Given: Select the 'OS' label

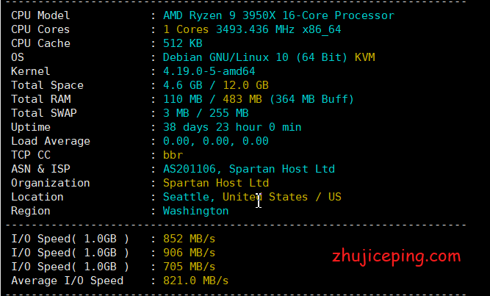Looking at the screenshot, I should point(18,57).
